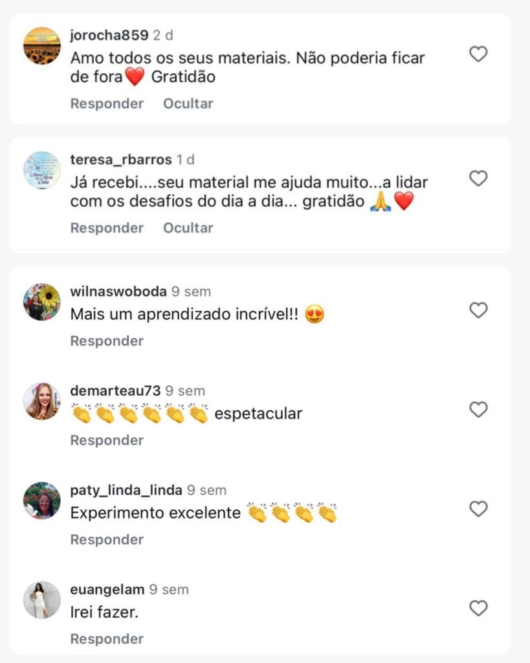Reply to the Experimento excelente comment
Viewport: 530px width, 663px height.
pyautogui.click(x=107, y=539)
